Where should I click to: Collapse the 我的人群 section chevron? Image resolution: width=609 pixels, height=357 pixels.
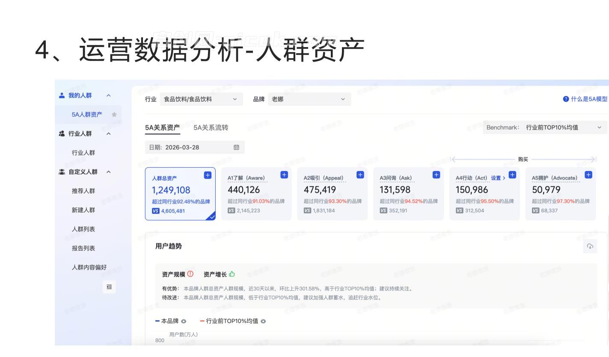click(108, 95)
